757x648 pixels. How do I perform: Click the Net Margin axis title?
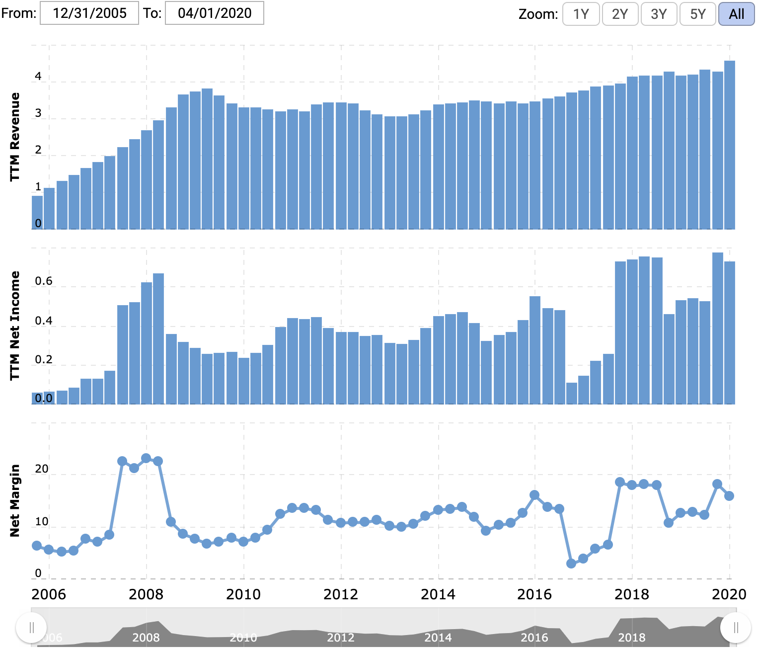pyautogui.click(x=15, y=500)
